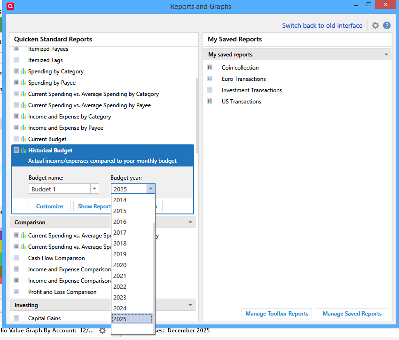Select the US Transactions saved report
Image resolution: width=399 pixels, height=340 pixels.
(241, 102)
